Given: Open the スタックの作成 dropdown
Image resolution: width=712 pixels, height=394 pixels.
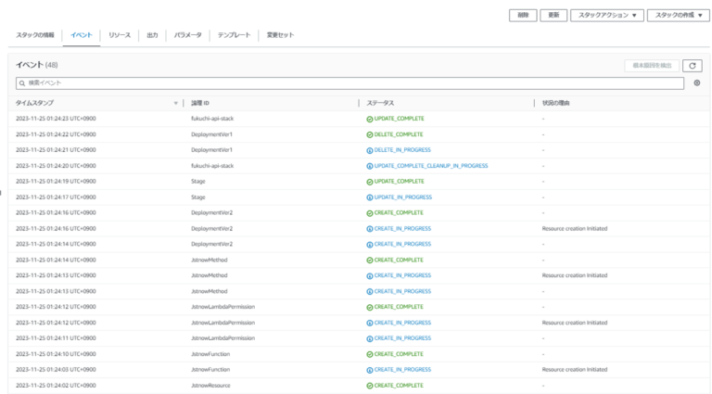Looking at the screenshot, I should pos(679,15).
